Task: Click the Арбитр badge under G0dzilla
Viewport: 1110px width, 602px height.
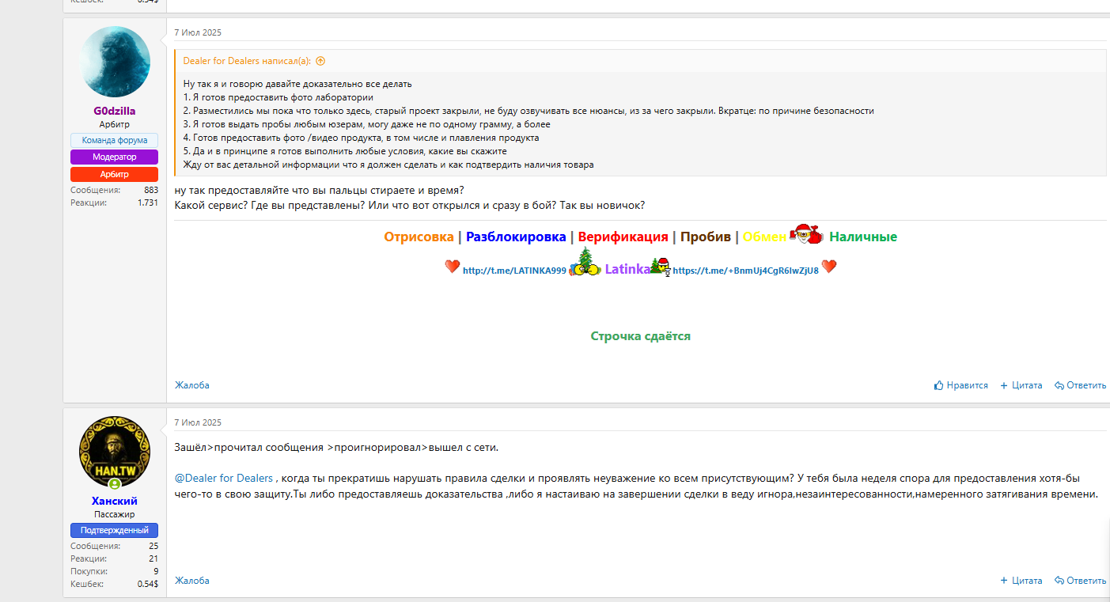Action: [113, 173]
